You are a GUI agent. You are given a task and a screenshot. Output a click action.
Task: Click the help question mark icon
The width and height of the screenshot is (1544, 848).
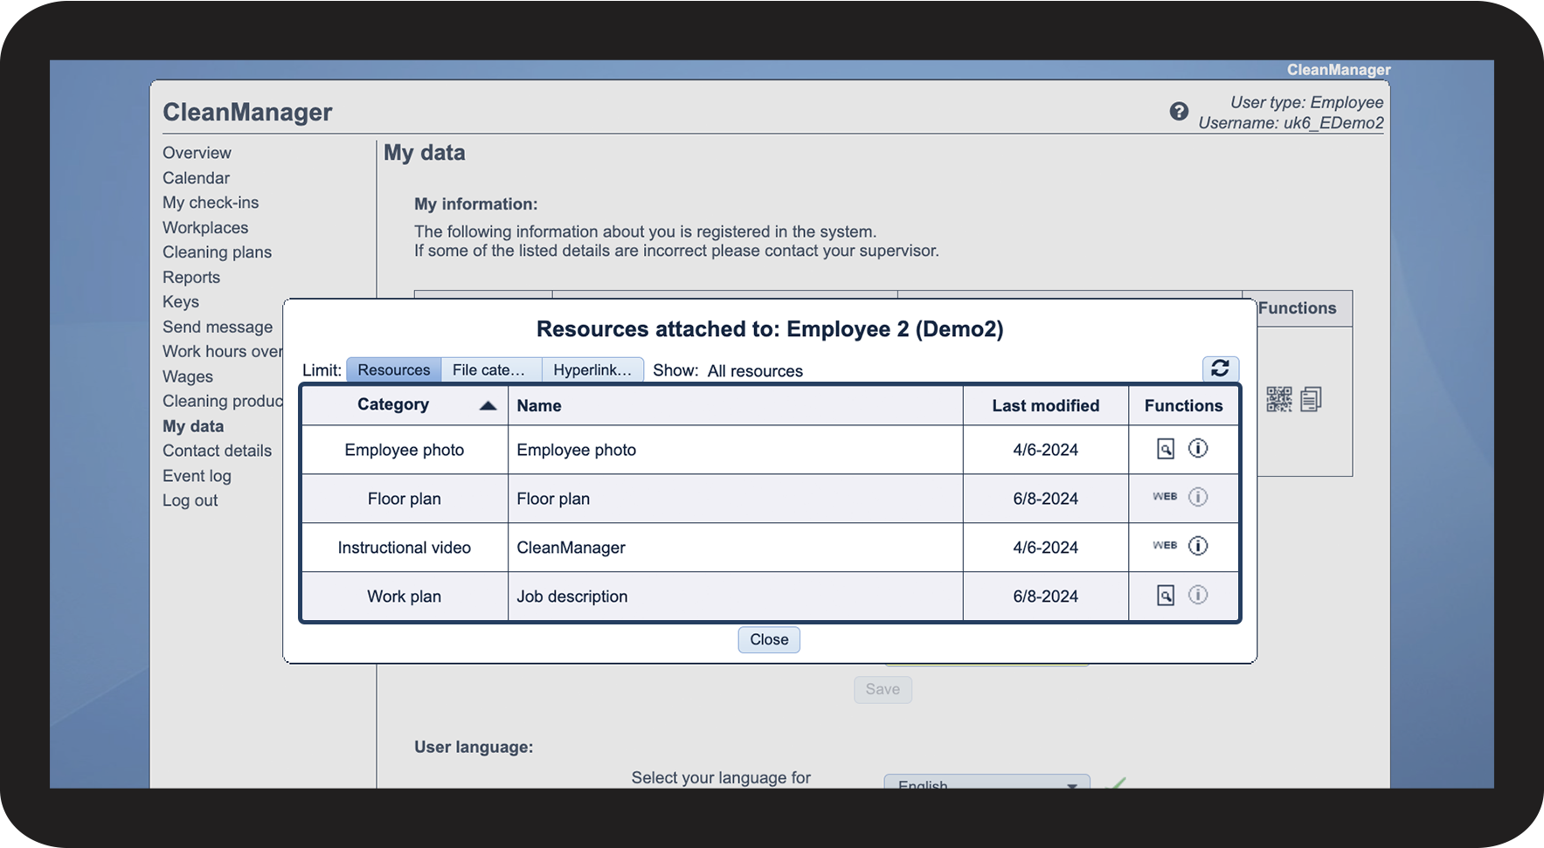click(1179, 112)
